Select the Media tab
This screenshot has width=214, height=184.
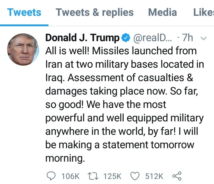tap(162, 13)
